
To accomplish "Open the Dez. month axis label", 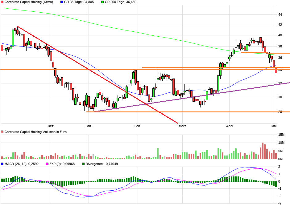I will click(51, 126).
